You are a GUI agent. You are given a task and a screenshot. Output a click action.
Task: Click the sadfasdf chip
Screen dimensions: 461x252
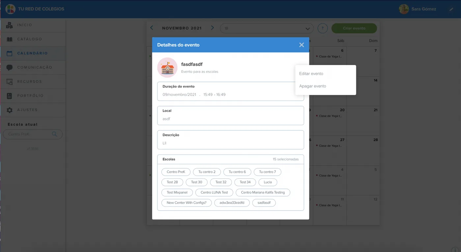click(x=264, y=203)
